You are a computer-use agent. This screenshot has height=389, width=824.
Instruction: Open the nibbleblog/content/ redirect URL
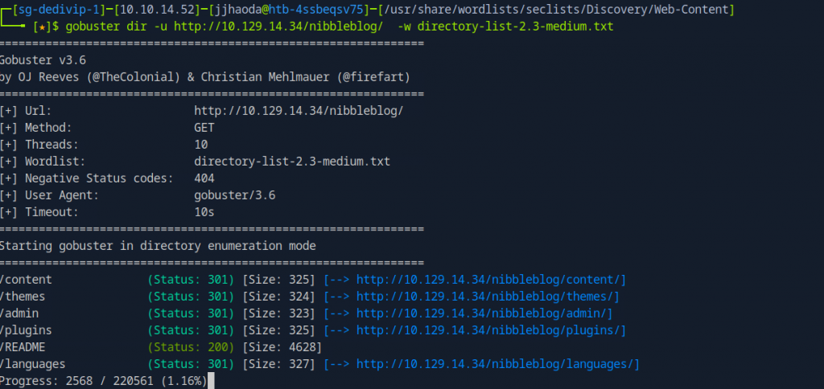coord(488,280)
